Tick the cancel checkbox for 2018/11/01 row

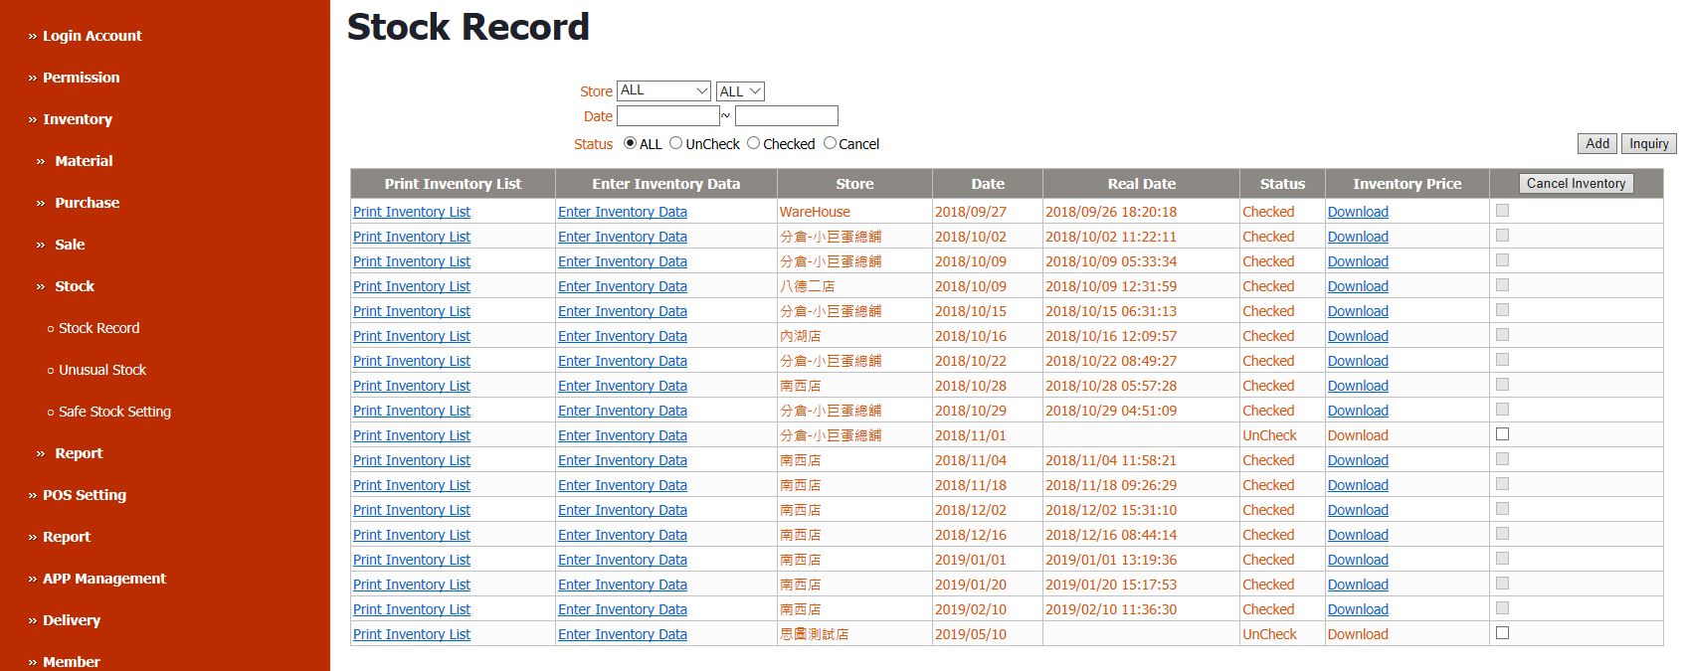point(1502,434)
